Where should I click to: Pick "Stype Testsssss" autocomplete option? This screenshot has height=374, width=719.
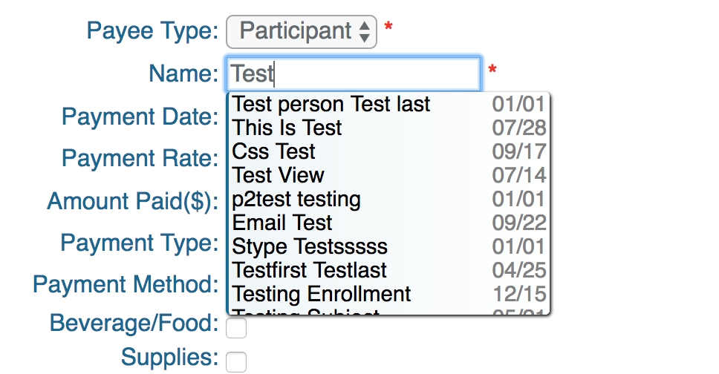point(310,246)
